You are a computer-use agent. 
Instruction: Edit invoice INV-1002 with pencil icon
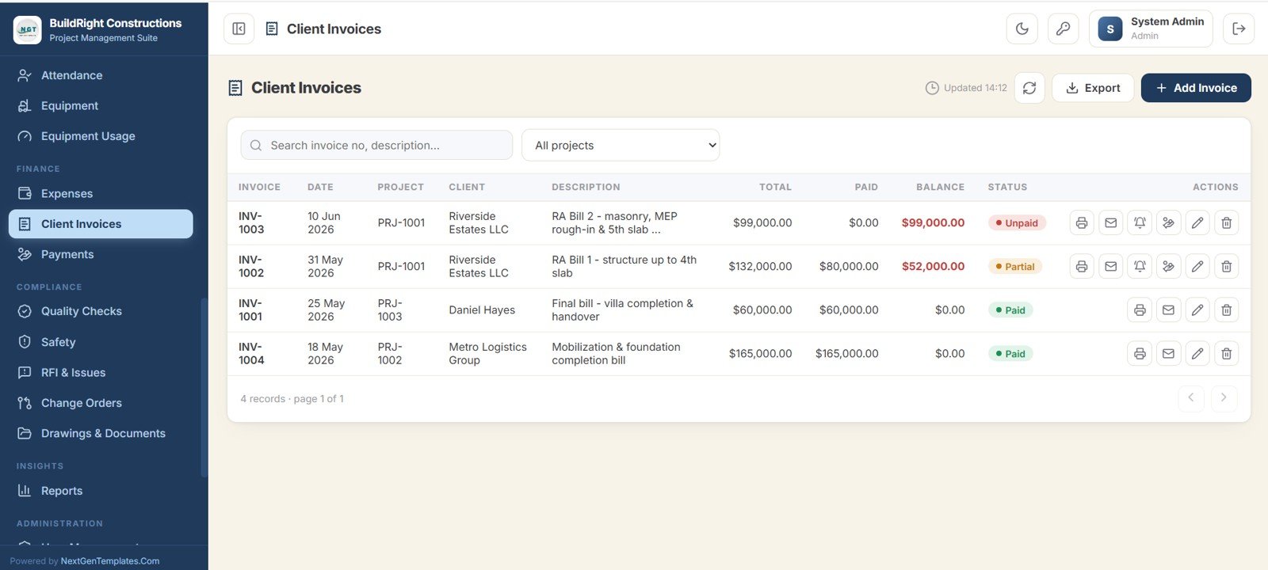(x=1197, y=267)
